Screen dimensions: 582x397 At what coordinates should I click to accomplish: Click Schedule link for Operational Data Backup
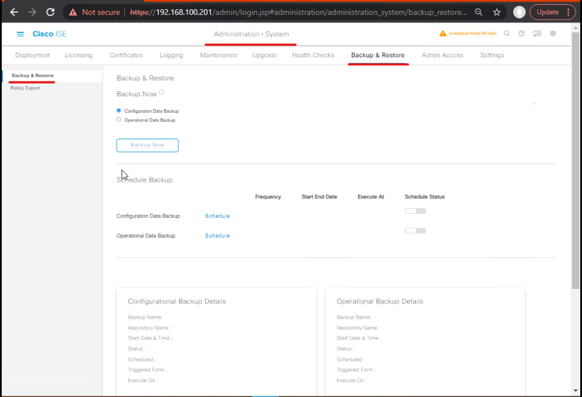coord(217,236)
